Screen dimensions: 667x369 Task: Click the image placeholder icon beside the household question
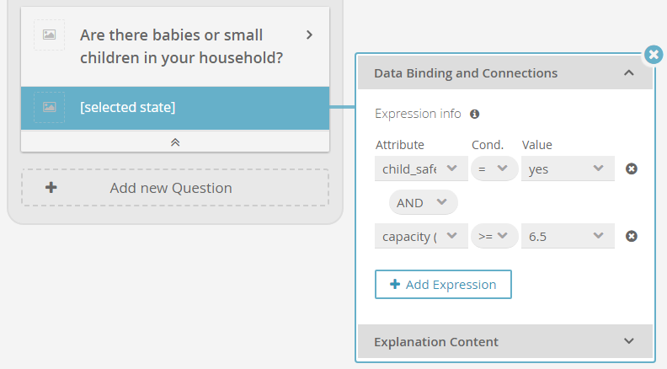[x=50, y=35]
